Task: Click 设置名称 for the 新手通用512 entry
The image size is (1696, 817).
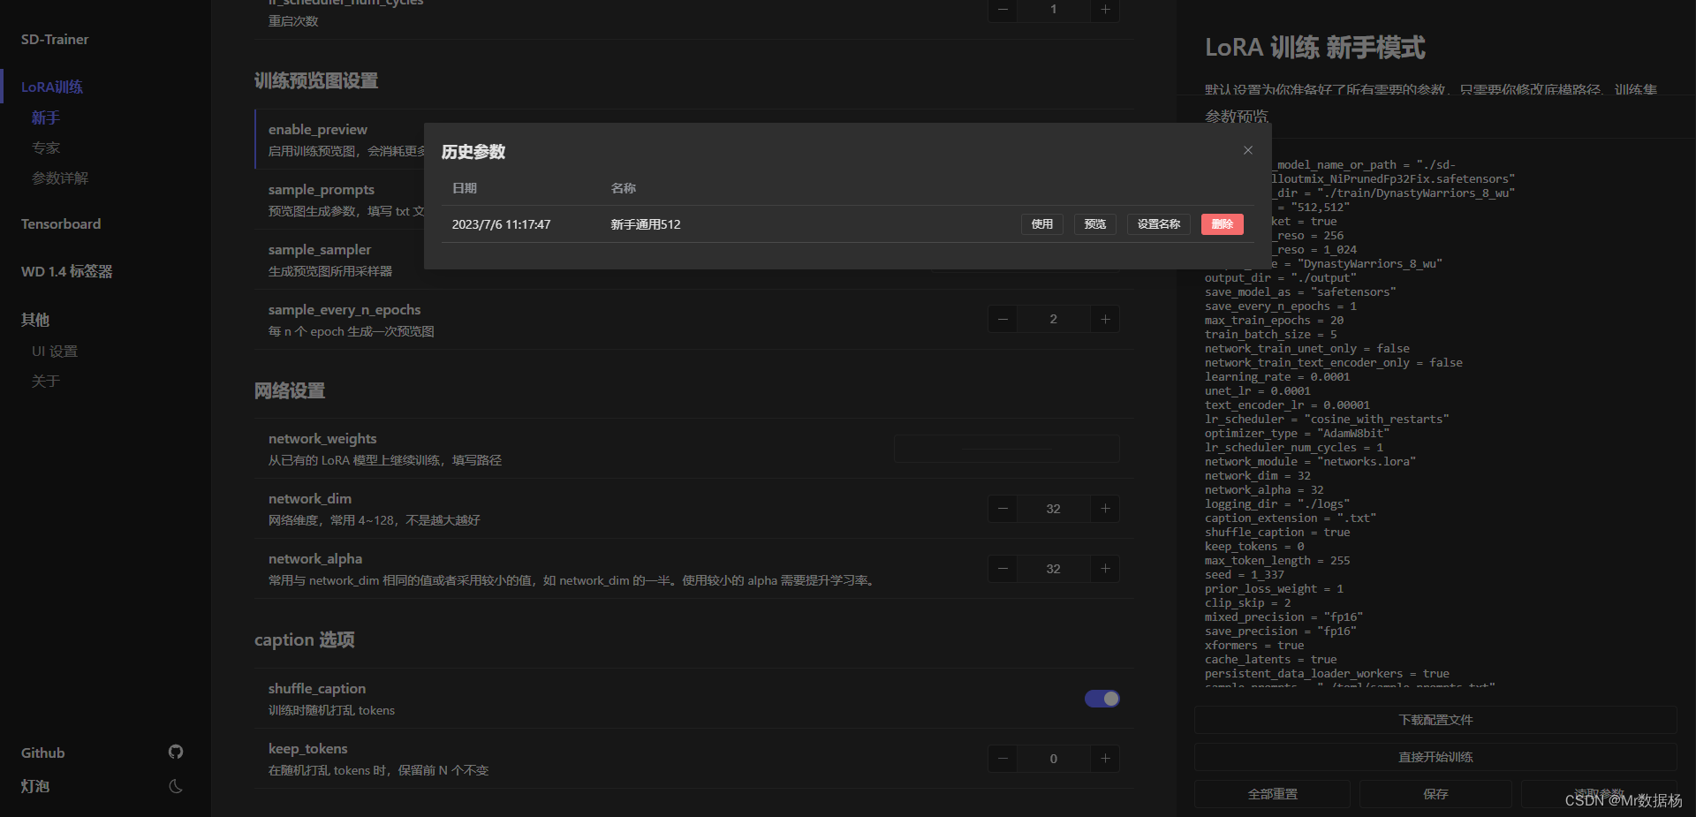Action: click(x=1159, y=224)
